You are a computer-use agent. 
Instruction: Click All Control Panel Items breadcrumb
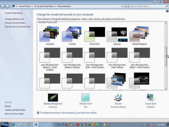pyautogui.click(x=44, y=6)
